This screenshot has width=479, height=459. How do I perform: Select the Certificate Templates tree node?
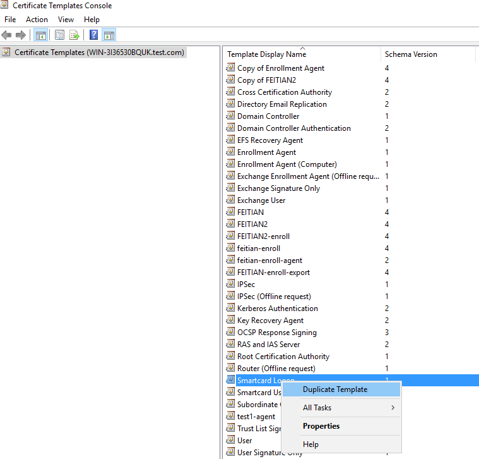93,52
